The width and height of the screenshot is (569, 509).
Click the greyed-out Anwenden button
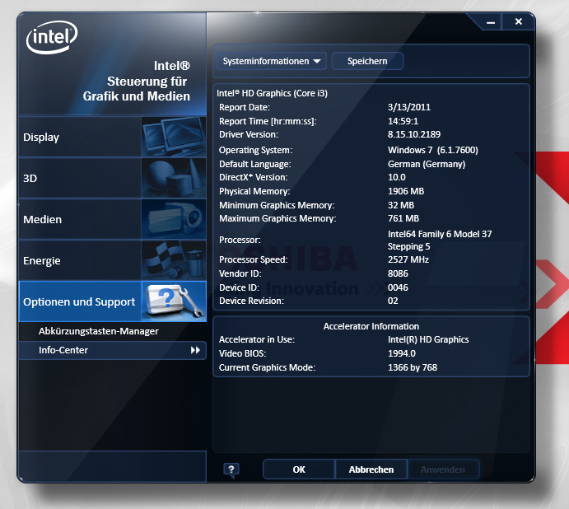point(443,469)
